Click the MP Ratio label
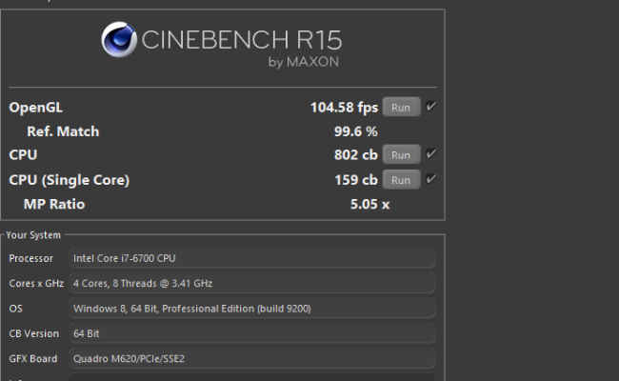Viewport: 619px width, 381px height. click(x=54, y=204)
